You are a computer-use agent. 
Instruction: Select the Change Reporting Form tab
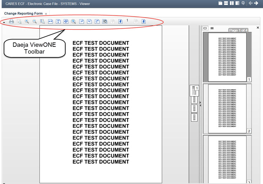[x=23, y=14]
